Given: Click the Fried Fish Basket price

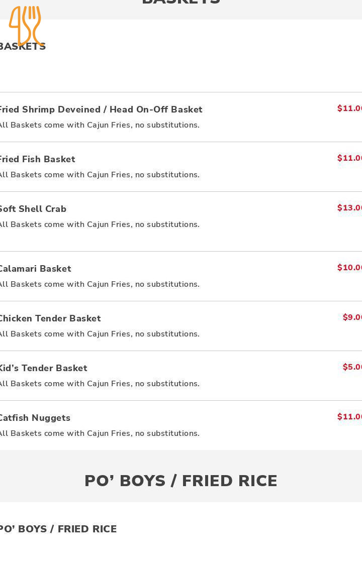Looking at the screenshot, I should [349, 158].
